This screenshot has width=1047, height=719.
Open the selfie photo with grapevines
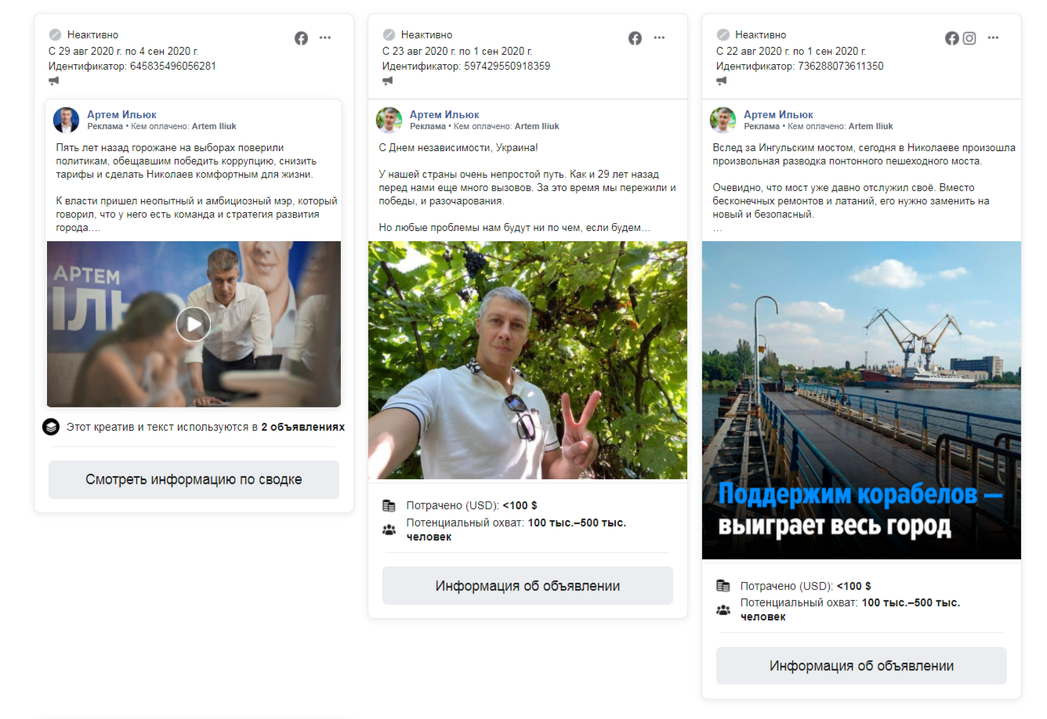tap(527, 360)
